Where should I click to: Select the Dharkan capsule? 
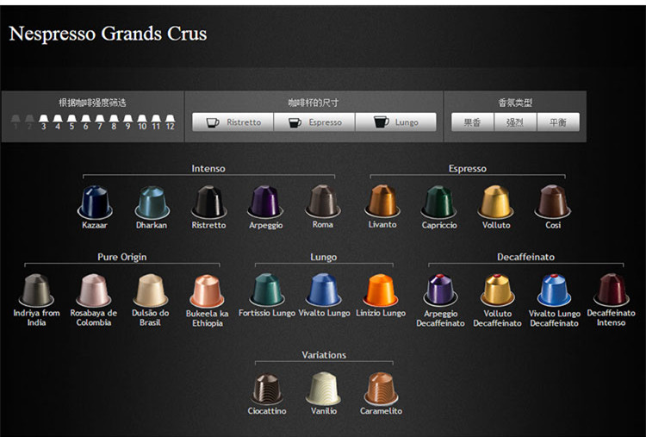click(x=152, y=203)
